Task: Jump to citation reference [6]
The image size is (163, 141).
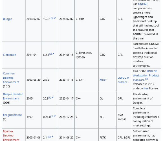Action: 50,54
